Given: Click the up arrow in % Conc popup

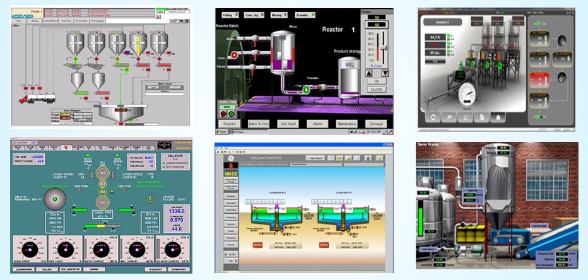Looking at the screenshot, I should click(x=369, y=73).
